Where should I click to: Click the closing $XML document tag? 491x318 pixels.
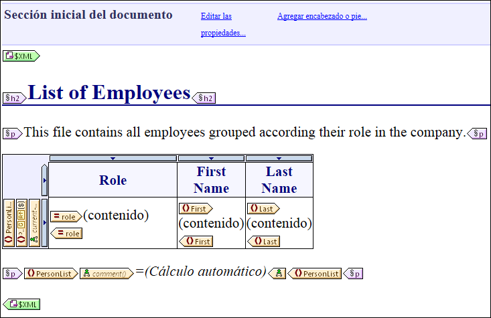(x=21, y=304)
